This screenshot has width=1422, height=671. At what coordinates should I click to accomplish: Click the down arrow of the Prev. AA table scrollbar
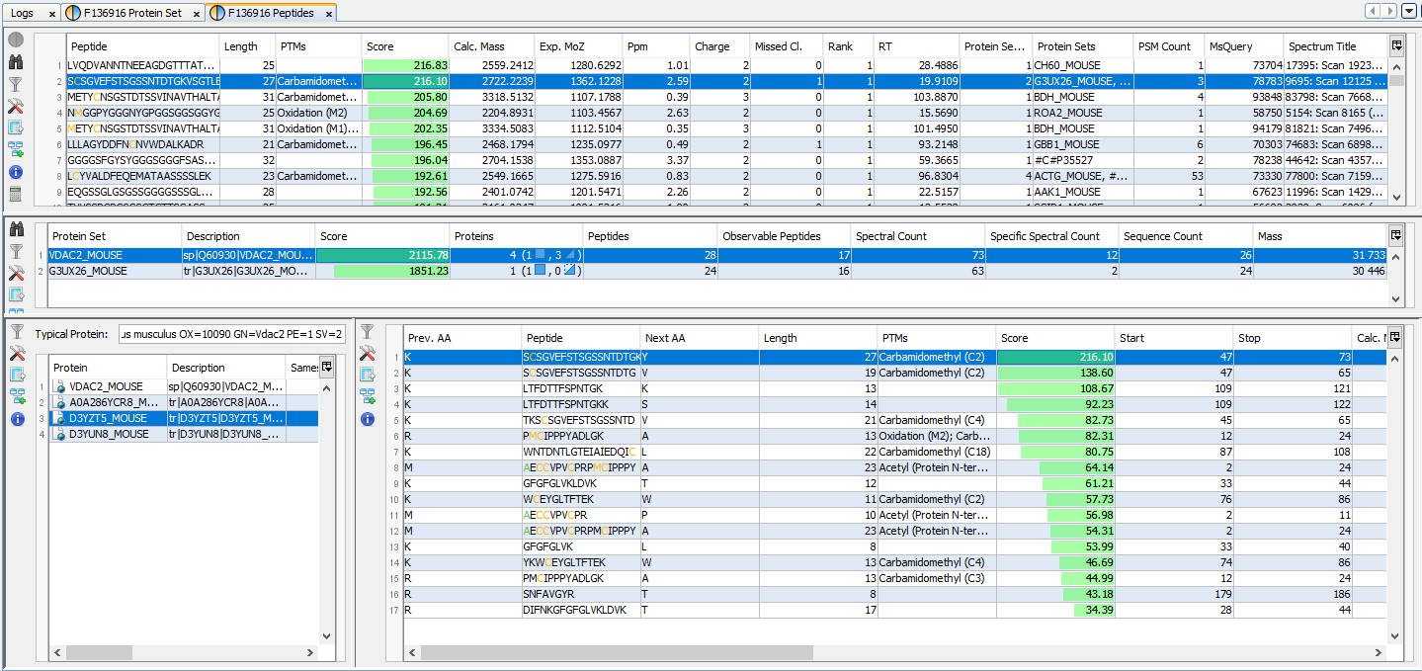point(1395,637)
